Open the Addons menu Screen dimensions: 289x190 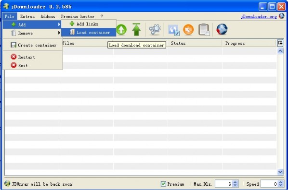coord(48,16)
